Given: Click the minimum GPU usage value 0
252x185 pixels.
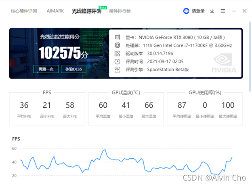Looking at the screenshot, I should 205,105.
